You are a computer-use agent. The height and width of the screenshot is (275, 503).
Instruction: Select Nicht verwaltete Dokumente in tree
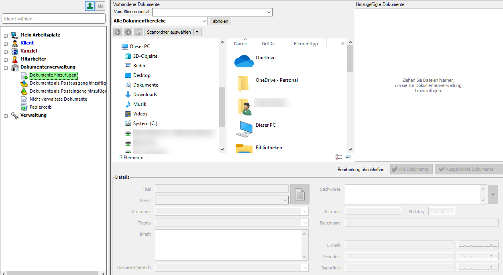pyautogui.click(x=58, y=99)
